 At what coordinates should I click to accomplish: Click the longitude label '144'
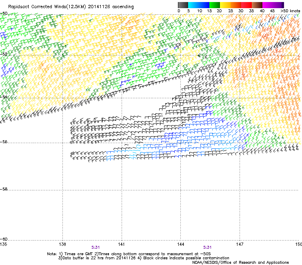180,244
